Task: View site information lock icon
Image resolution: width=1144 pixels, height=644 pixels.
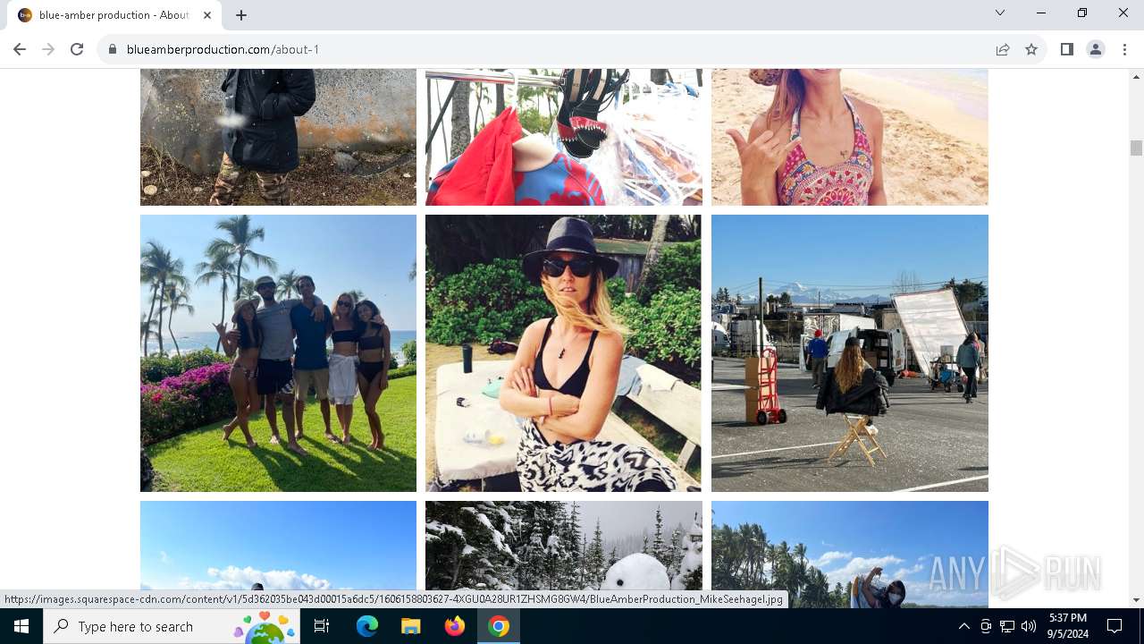Action: coord(113,49)
